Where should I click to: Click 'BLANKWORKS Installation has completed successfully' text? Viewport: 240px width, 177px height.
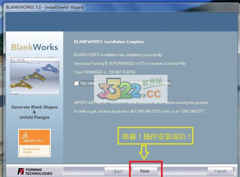[x=118, y=55]
